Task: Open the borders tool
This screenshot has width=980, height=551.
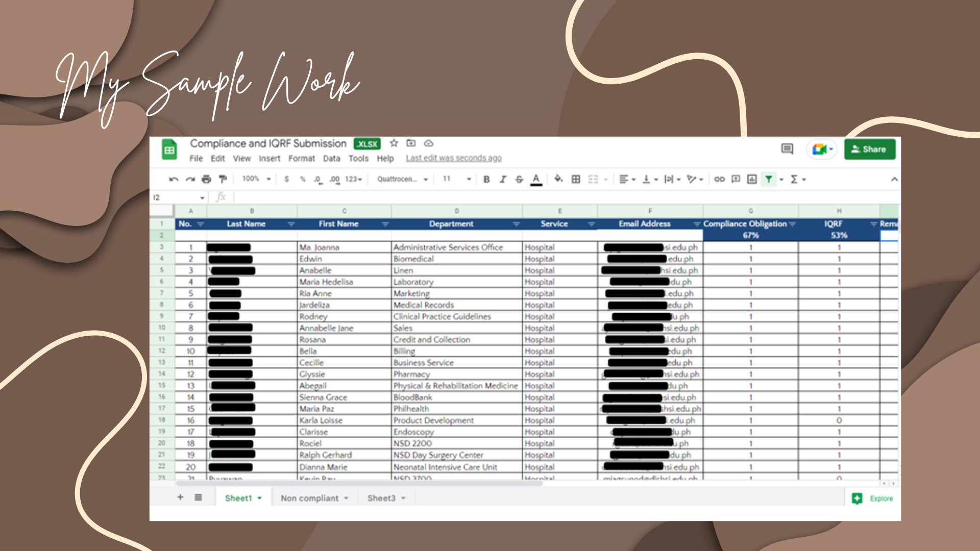Action: [x=576, y=180]
